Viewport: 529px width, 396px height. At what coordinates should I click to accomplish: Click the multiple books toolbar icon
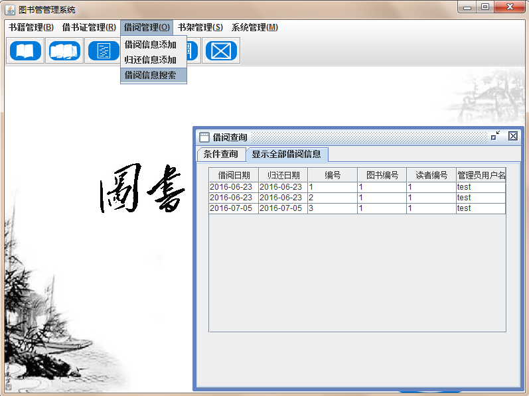coord(64,51)
